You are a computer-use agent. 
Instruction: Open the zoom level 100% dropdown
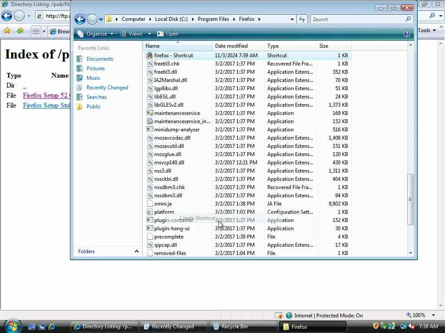(433, 315)
